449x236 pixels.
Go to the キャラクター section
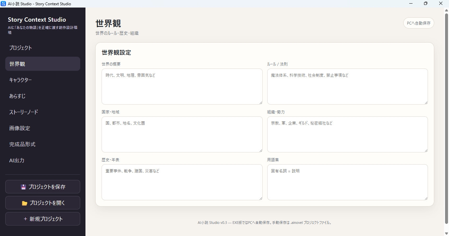43,80
